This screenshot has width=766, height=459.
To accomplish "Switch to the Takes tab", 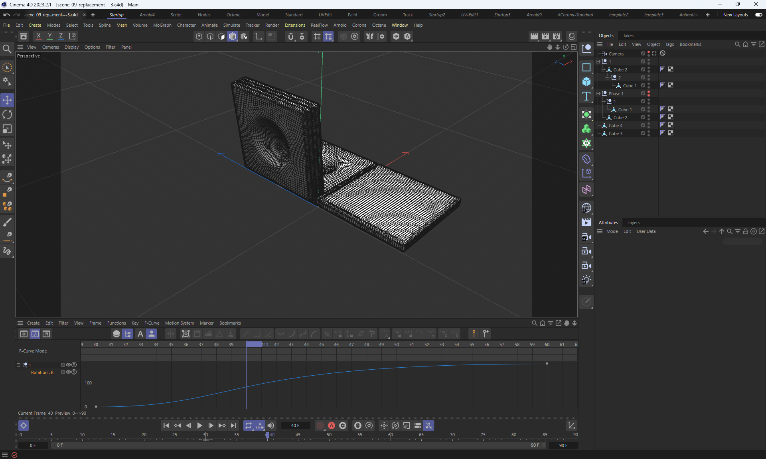I will (x=628, y=35).
